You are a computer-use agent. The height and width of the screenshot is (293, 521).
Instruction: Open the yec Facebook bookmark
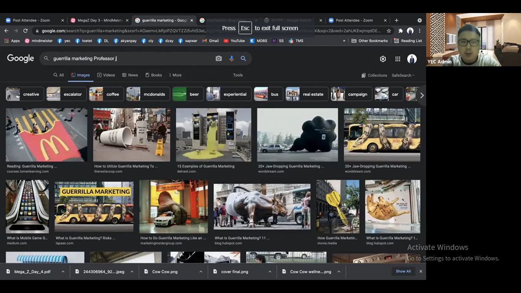tap(64, 41)
